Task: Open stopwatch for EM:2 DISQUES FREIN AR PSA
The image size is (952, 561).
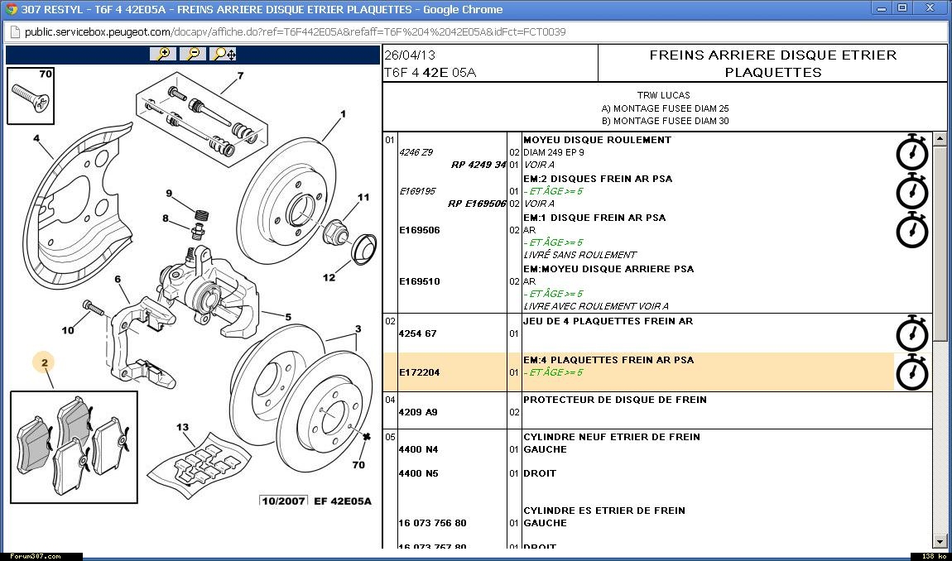Action: [912, 191]
